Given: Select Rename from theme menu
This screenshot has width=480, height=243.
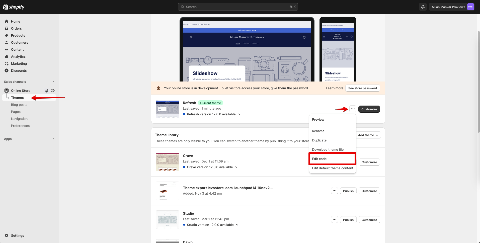Looking at the screenshot, I should [x=333, y=131].
